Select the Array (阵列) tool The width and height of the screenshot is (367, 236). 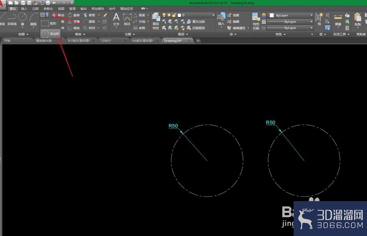(89, 28)
